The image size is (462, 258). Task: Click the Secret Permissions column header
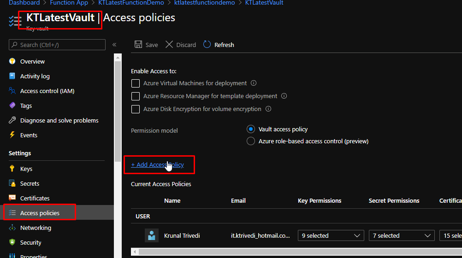pyautogui.click(x=394, y=200)
